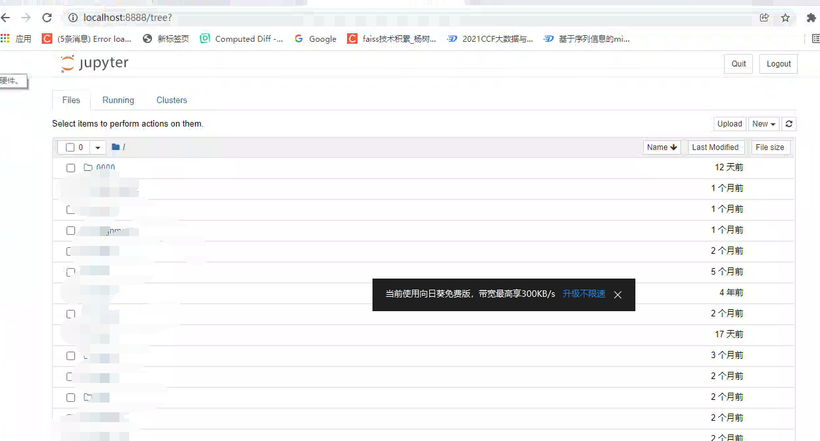
Task: Click the browser page reload icon
Action: pos(46,18)
